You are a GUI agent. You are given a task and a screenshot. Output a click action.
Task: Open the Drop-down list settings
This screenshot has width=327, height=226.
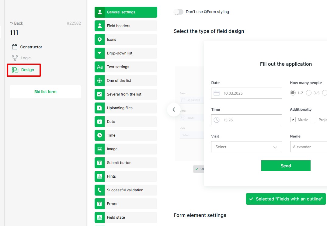tap(126, 53)
